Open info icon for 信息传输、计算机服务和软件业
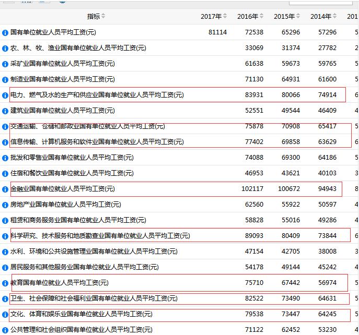Viewport: 359px width, 335px height. pos(5,142)
